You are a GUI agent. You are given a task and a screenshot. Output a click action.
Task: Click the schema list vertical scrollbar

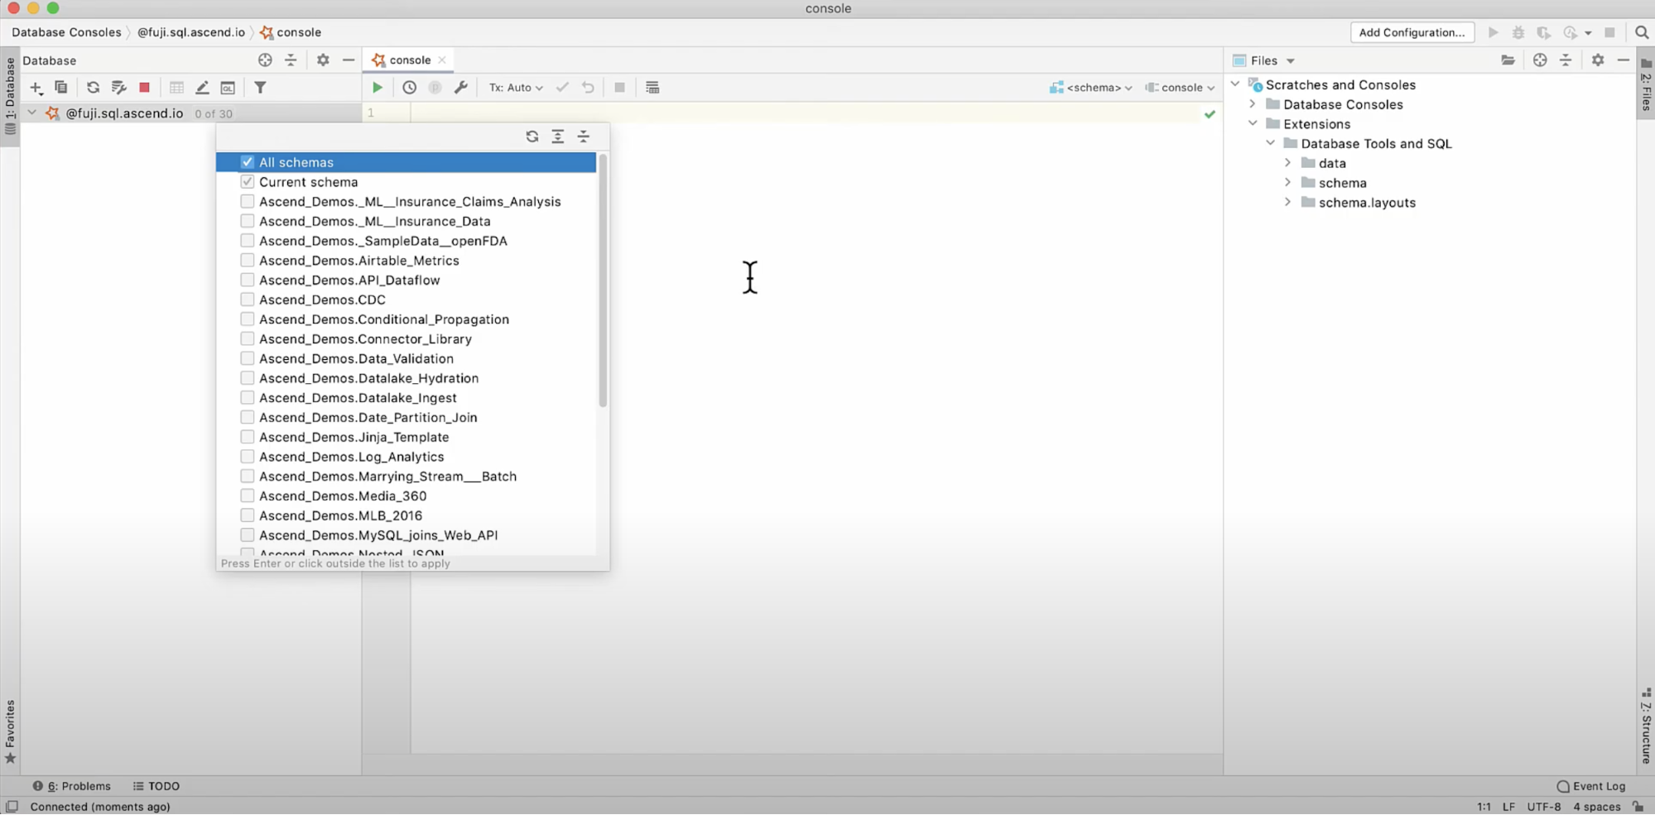pos(603,281)
